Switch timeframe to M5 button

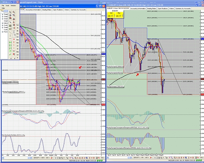(18, 31)
